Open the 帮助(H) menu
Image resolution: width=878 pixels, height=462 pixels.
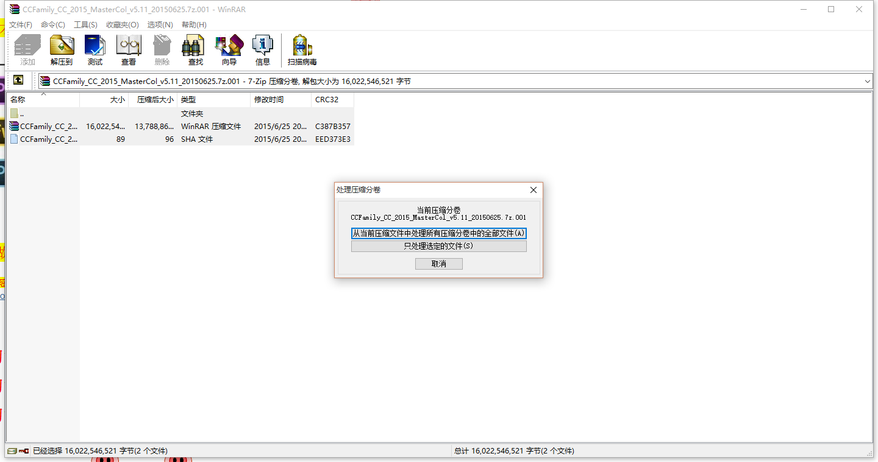pyautogui.click(x=194, y=25)
